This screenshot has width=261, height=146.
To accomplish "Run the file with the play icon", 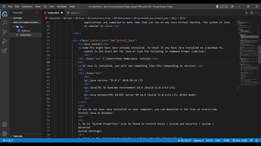I will pyautogui.click(x=246, y=13).
